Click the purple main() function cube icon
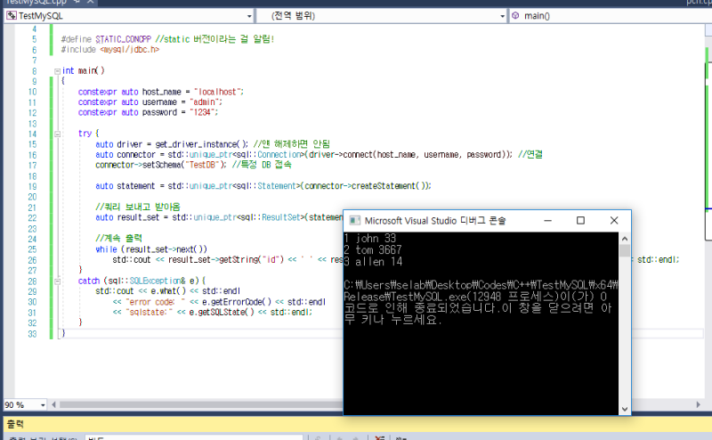This screenshot has width=712, height=440. pos(516,16)
